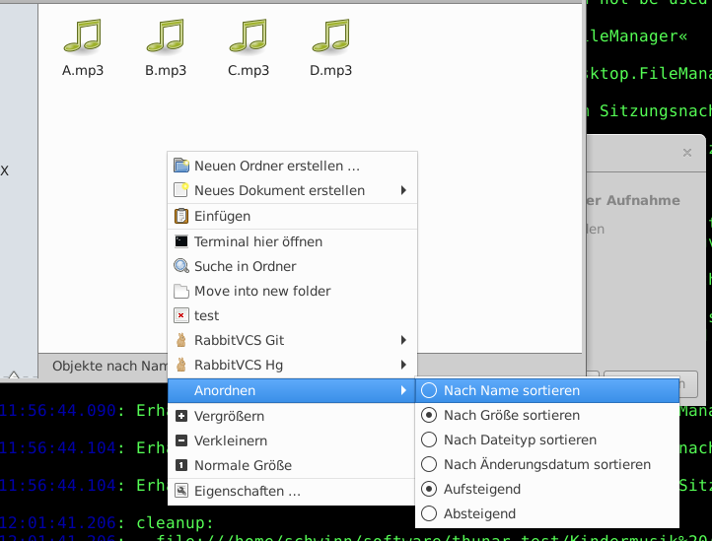
Task: Choose Move into new folder entry
Action: coord(262,291)
